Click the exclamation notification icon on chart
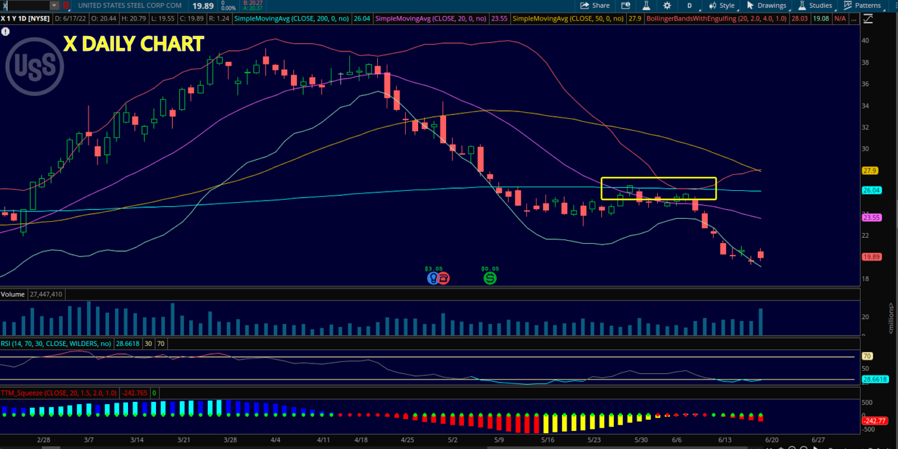 click(5, 31)
